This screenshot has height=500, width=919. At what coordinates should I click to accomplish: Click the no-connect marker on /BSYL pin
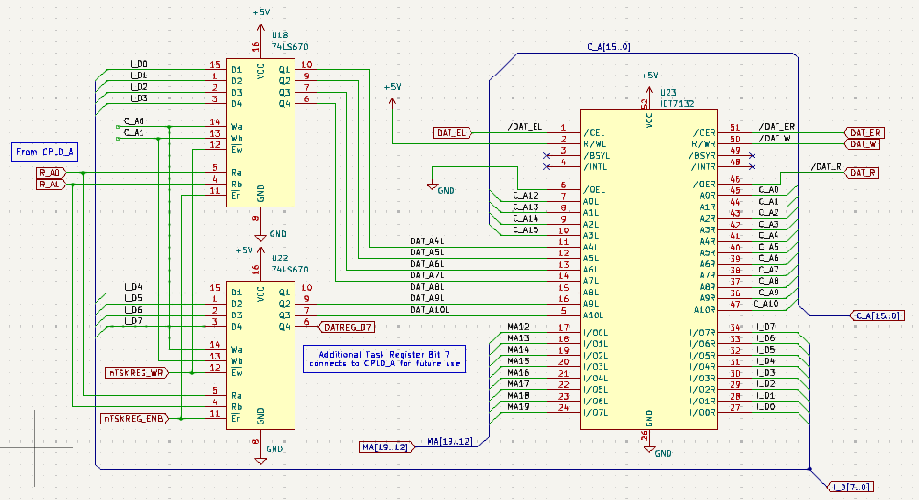[x=546, y=153]
